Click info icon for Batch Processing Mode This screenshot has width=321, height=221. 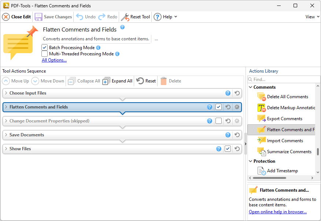[98, 48]
